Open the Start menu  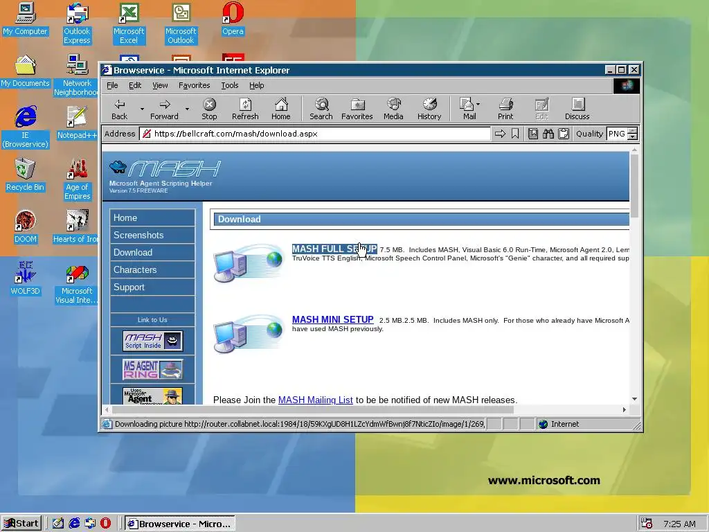tap(21, 524)
